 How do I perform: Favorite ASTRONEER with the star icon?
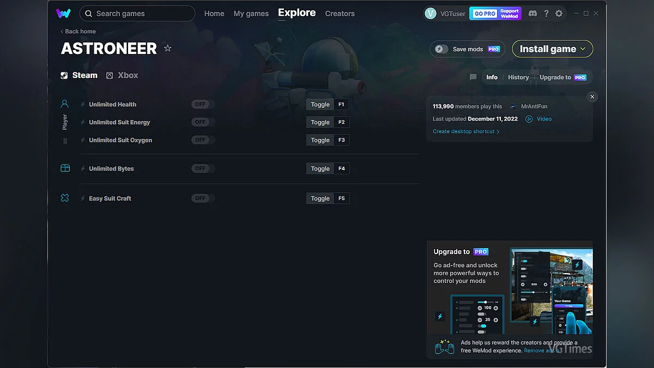(x=168, y=49)
